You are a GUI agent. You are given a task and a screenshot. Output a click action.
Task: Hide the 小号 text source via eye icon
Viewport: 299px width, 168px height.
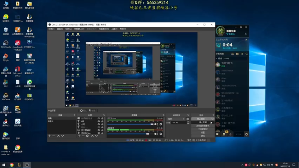[99, 124]
